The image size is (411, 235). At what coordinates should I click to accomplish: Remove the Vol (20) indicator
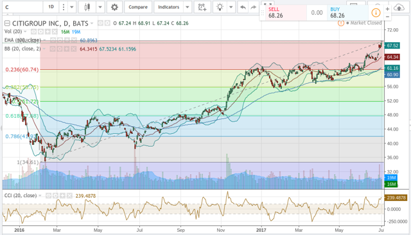54,32
